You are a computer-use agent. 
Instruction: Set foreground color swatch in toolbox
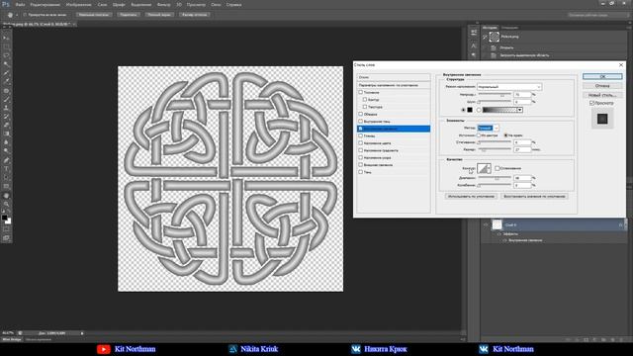4,218
